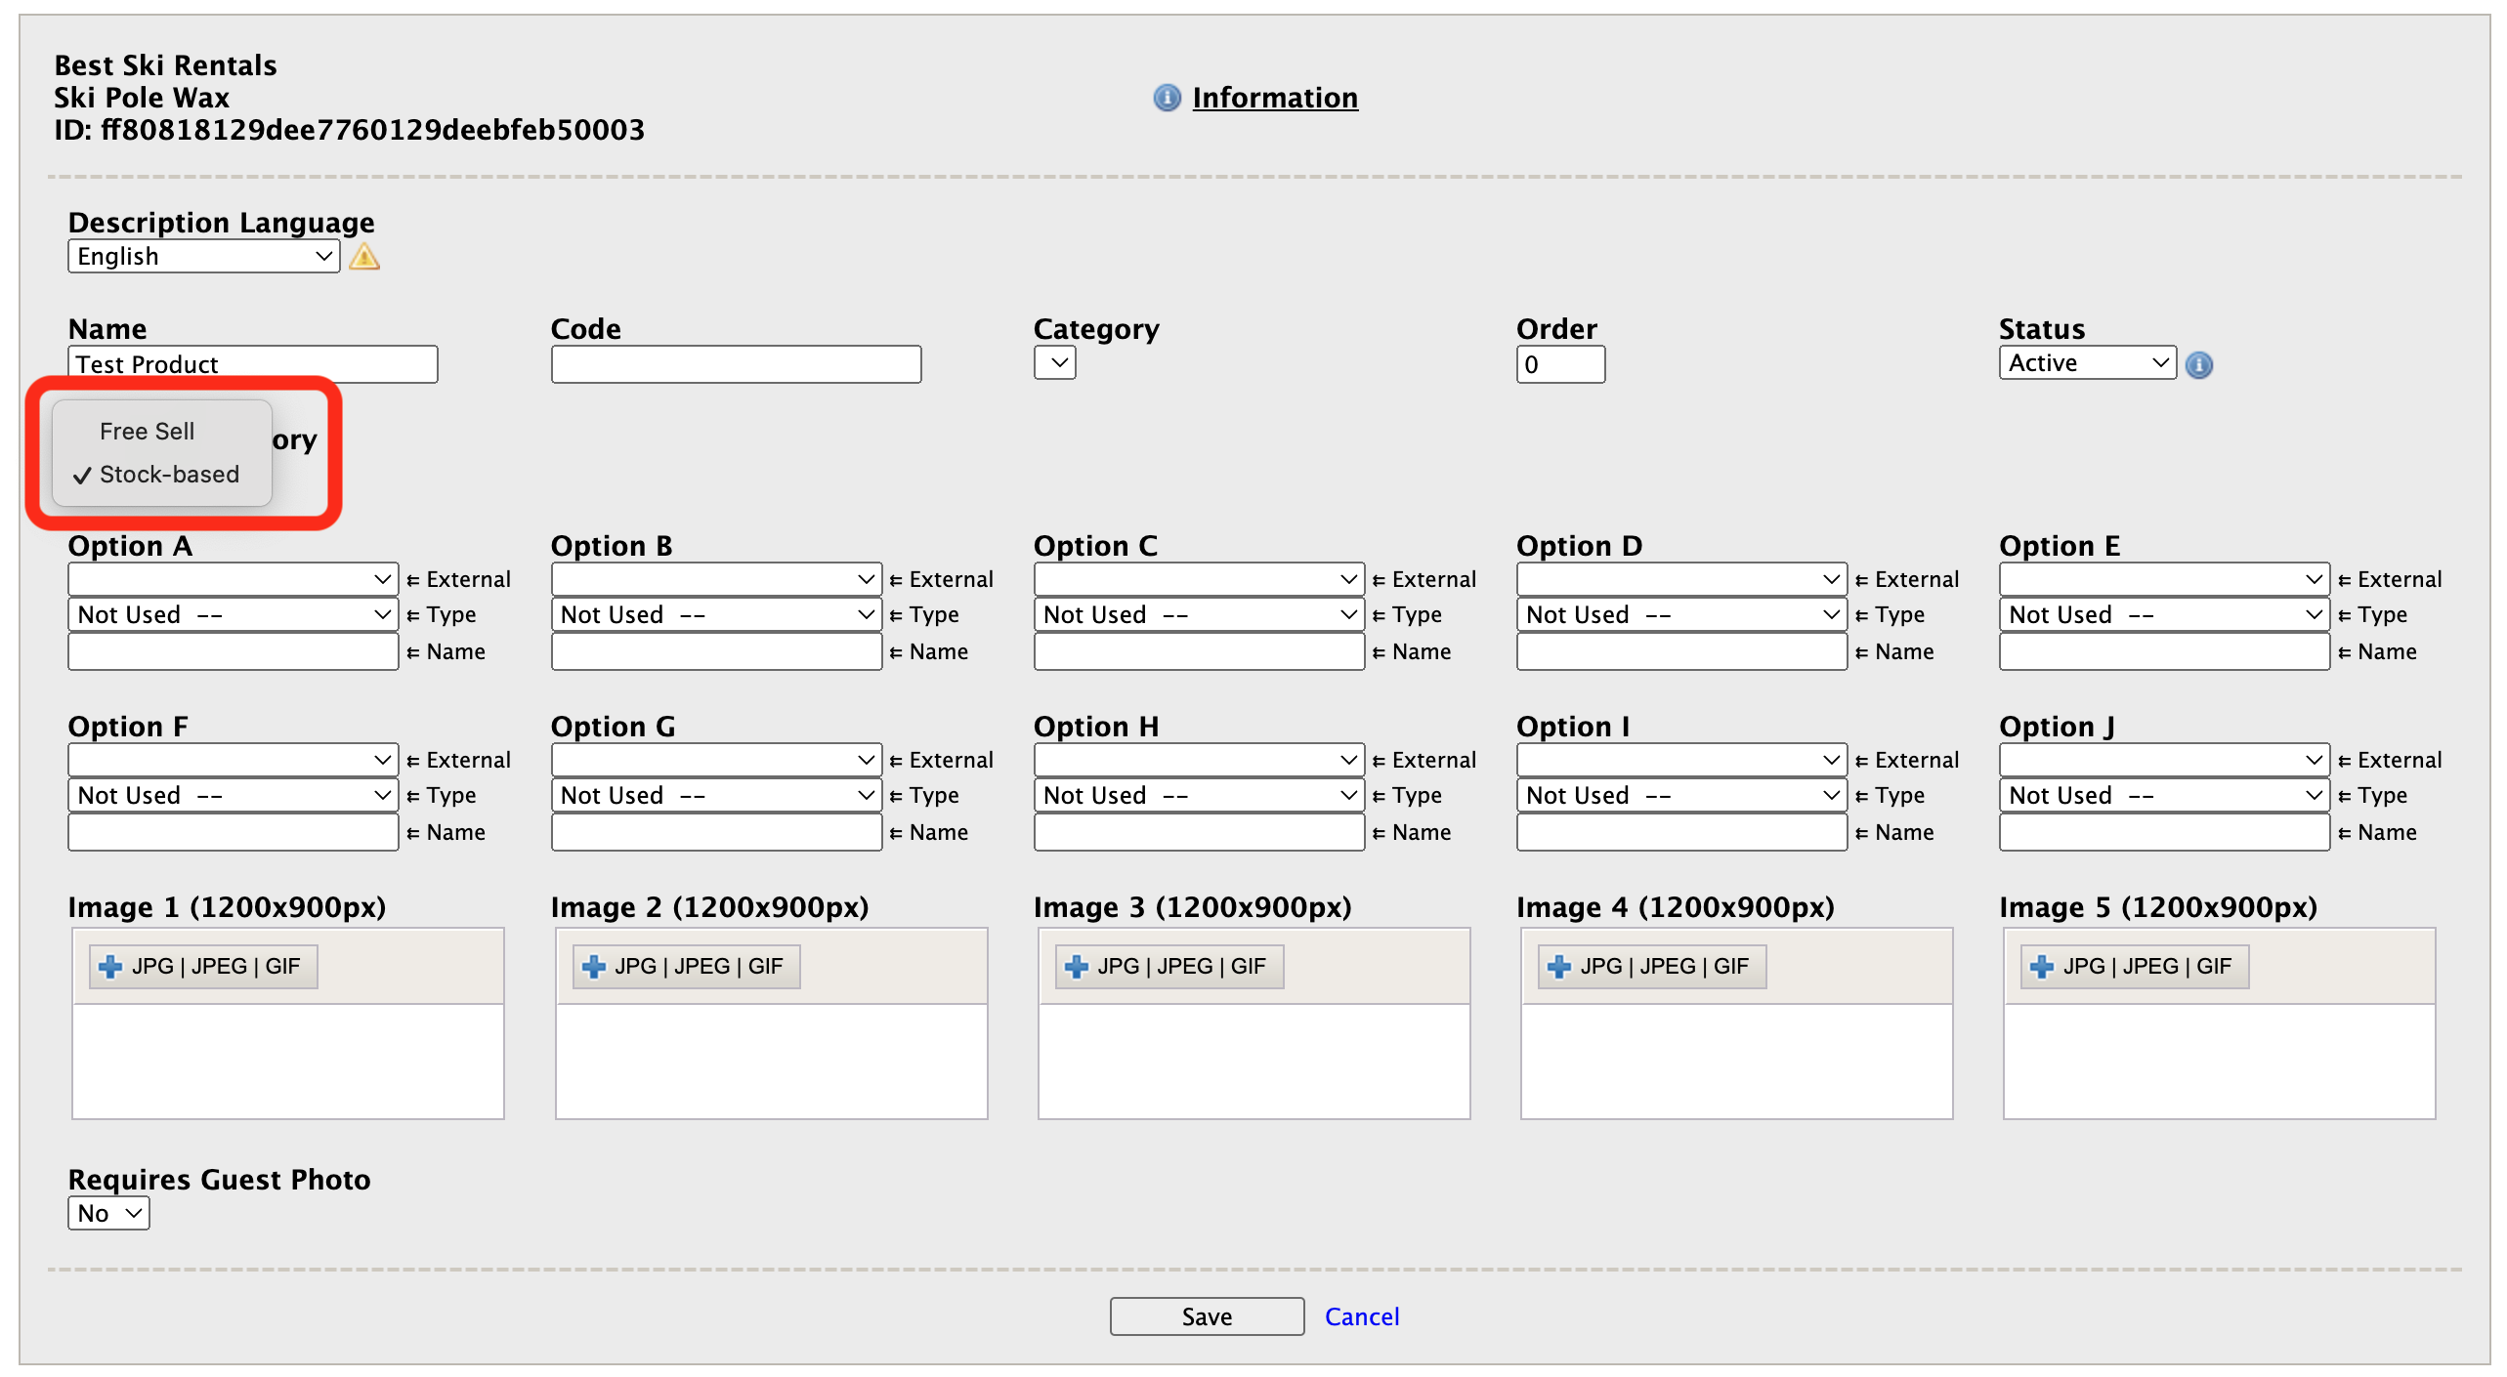Open the Status Active dropdown
This screenshot has height=1377, width=2507.
[x=2087, y=363]
